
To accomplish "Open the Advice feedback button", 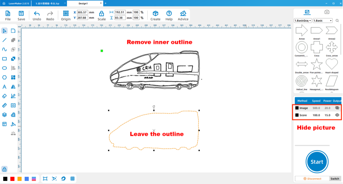I will [183, 15].
